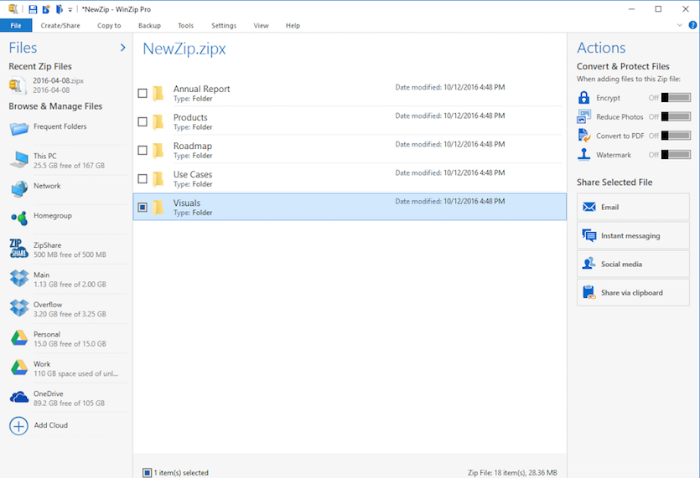700x478 pixels.
Task: Click Date modified of Annual Report row
Action: pyautogui.click(x=450, y=87)
